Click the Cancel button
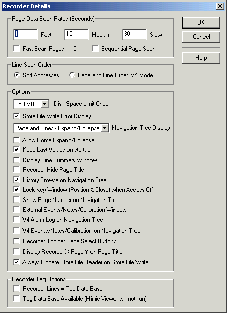This screenshot has width=227, height=313. point(201,37)
